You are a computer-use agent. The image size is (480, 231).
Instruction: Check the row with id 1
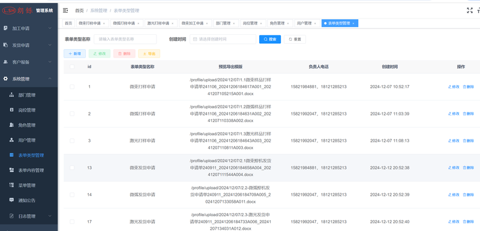[x=72, y=87]
